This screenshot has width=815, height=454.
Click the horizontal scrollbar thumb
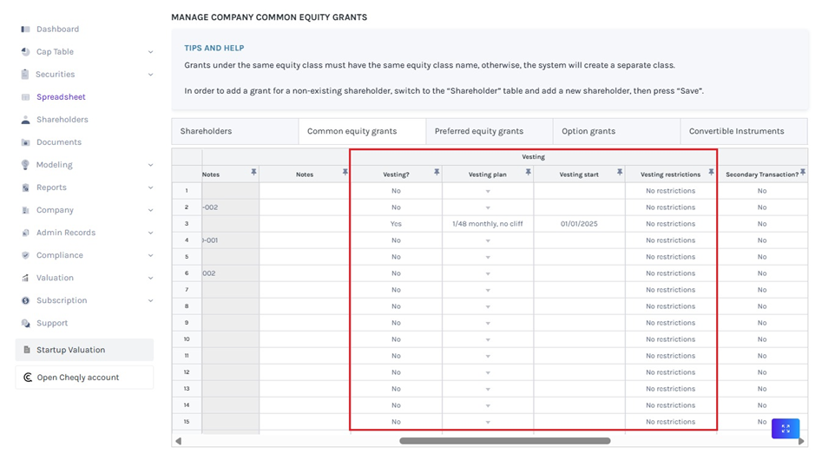pos(504,441)
